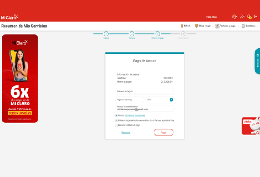Click the logout icon

tap(255, 17)
